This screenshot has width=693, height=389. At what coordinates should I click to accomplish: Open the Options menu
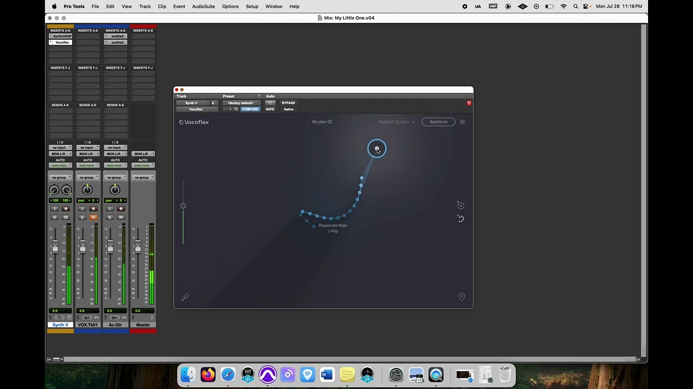click(230, 6)
